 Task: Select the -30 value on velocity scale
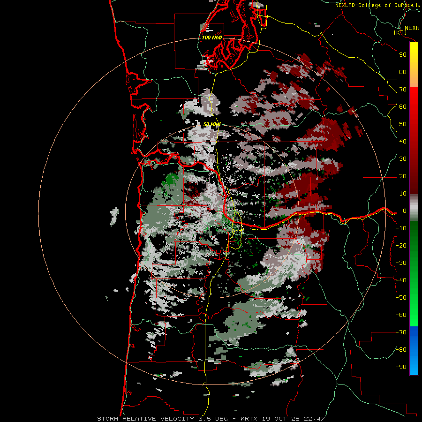[401, 263]
